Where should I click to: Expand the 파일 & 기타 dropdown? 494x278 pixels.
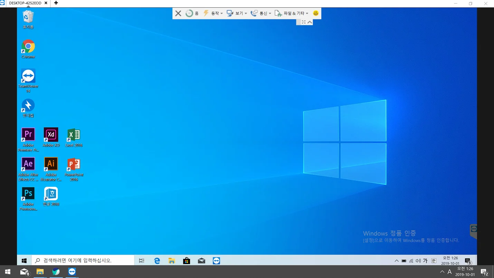[291, 13]
